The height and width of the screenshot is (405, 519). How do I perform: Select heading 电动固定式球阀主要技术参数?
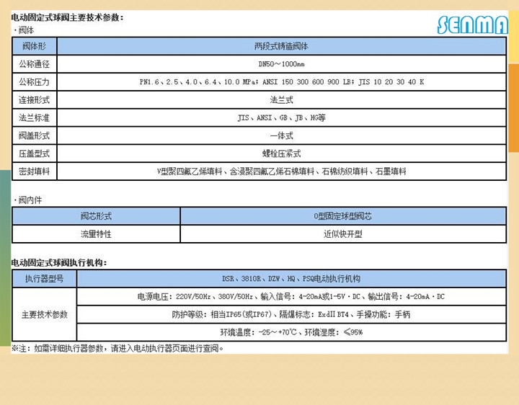pyautogui.click(x=67, y=17)
